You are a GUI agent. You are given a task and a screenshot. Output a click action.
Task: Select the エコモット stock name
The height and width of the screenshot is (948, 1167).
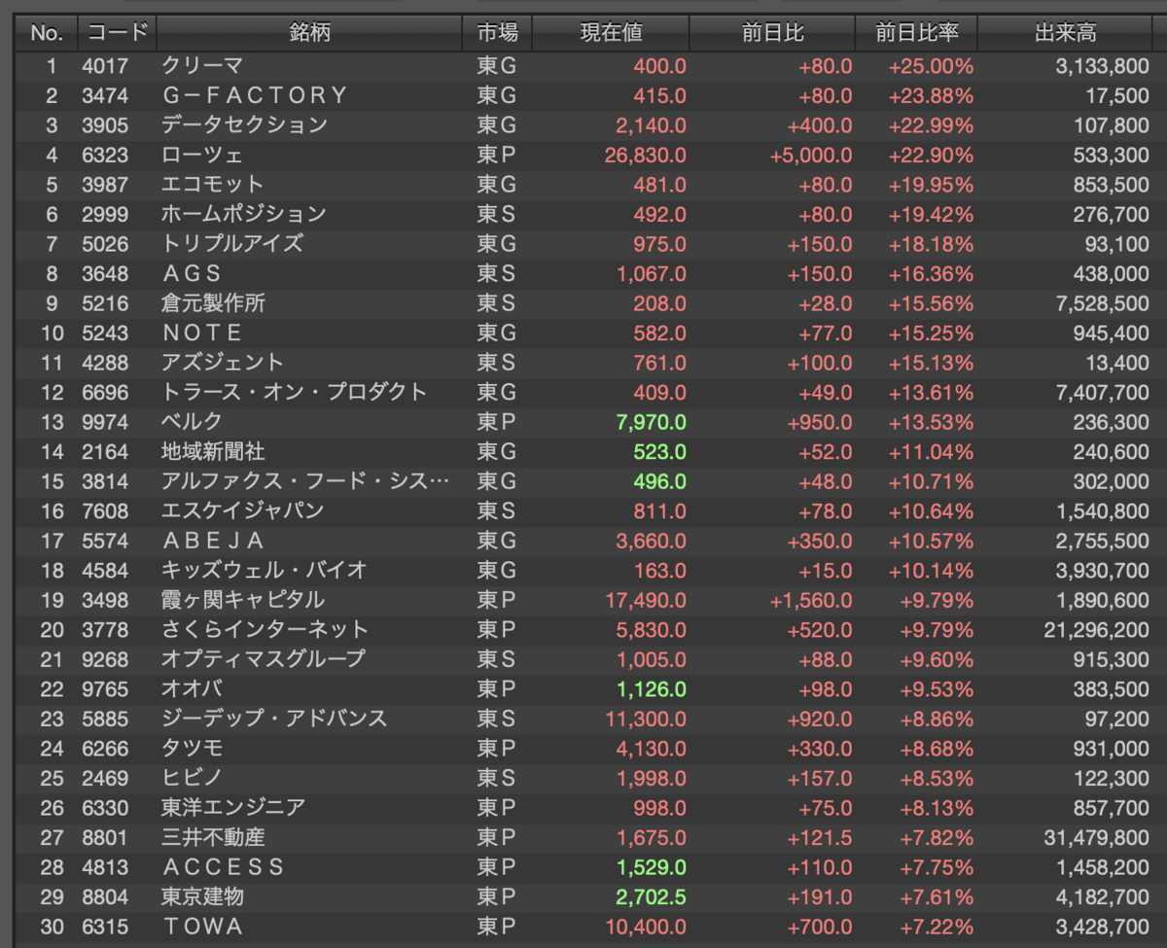click(212, 185)
